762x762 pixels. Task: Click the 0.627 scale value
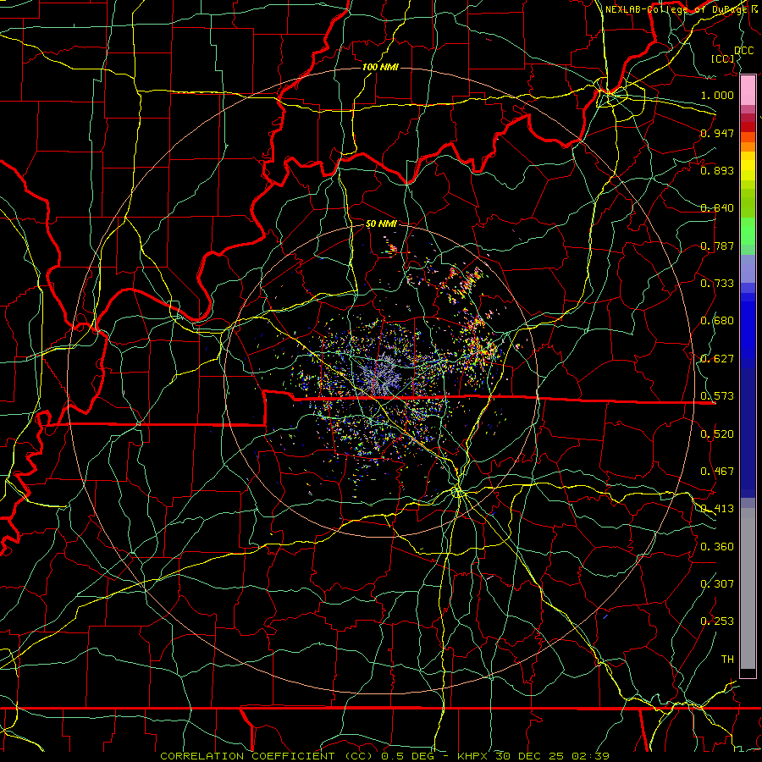point(717,358)
